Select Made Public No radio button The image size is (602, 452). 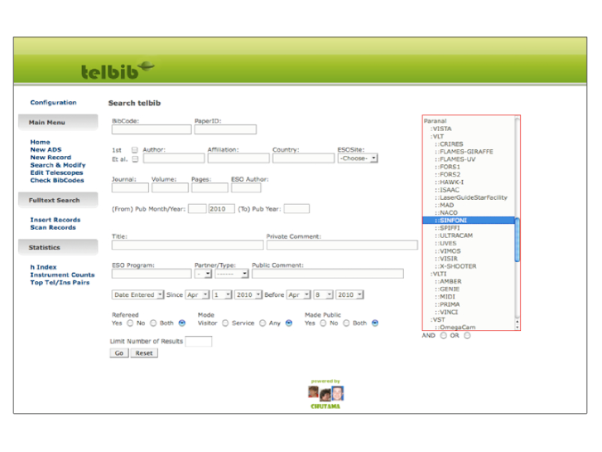346,323
